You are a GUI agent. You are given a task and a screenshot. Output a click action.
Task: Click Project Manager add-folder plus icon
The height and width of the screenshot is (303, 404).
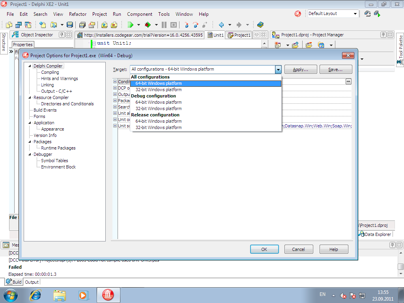click(295, 45)
